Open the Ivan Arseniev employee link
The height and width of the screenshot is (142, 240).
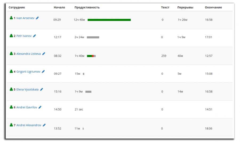[25, 18]
